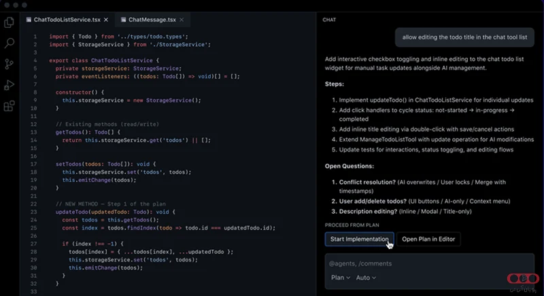Switch to the ChatMessage.tsx tab
Screen dimensions: 544x296
pyautogui.click(x=152, y=20)
